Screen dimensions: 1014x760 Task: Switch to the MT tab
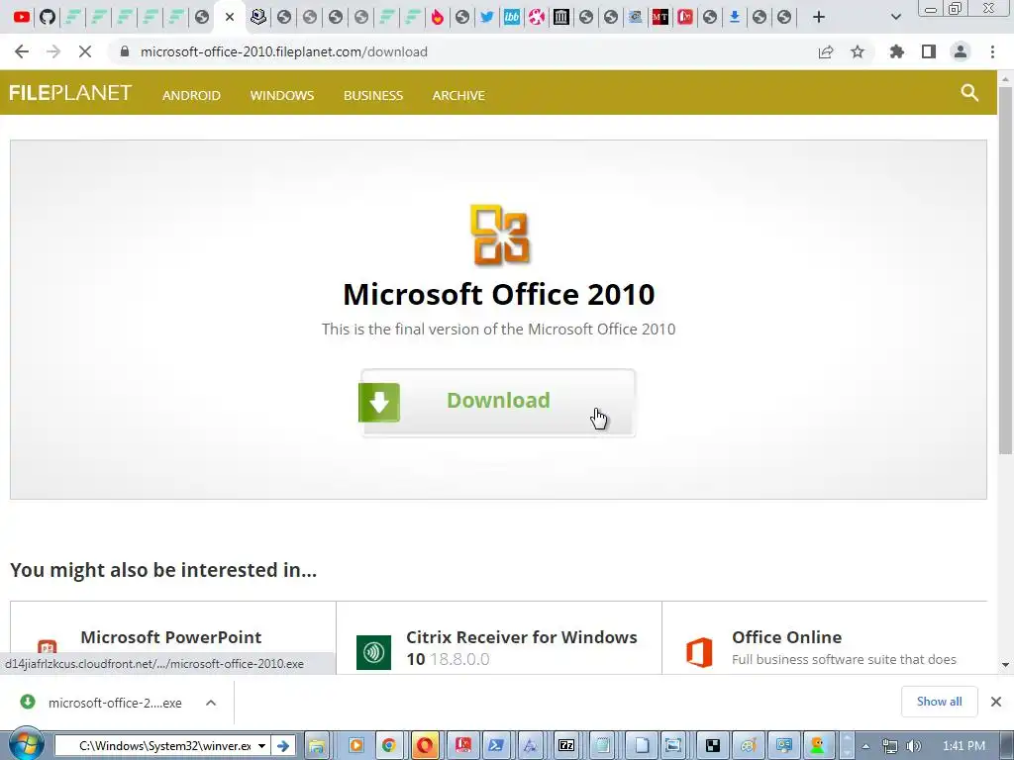tap(659, 17)
